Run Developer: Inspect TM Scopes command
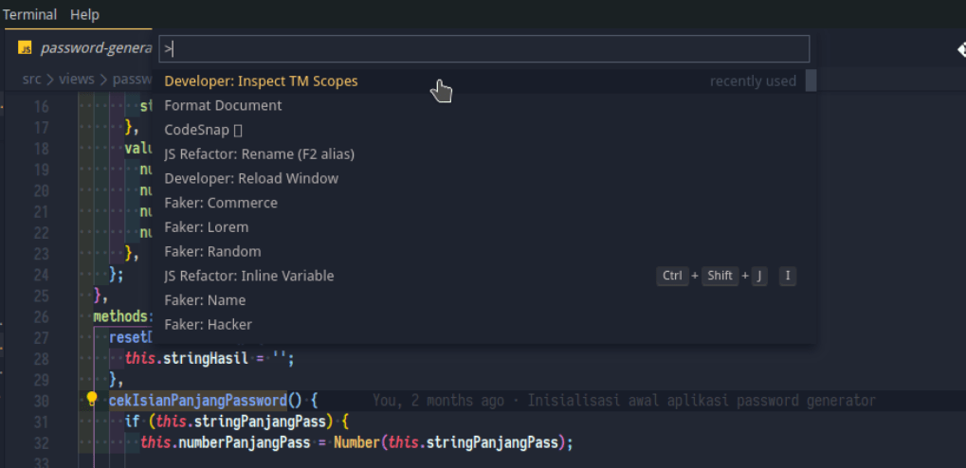Viewport: 966px width, 468px height. (x=261, y=81)
